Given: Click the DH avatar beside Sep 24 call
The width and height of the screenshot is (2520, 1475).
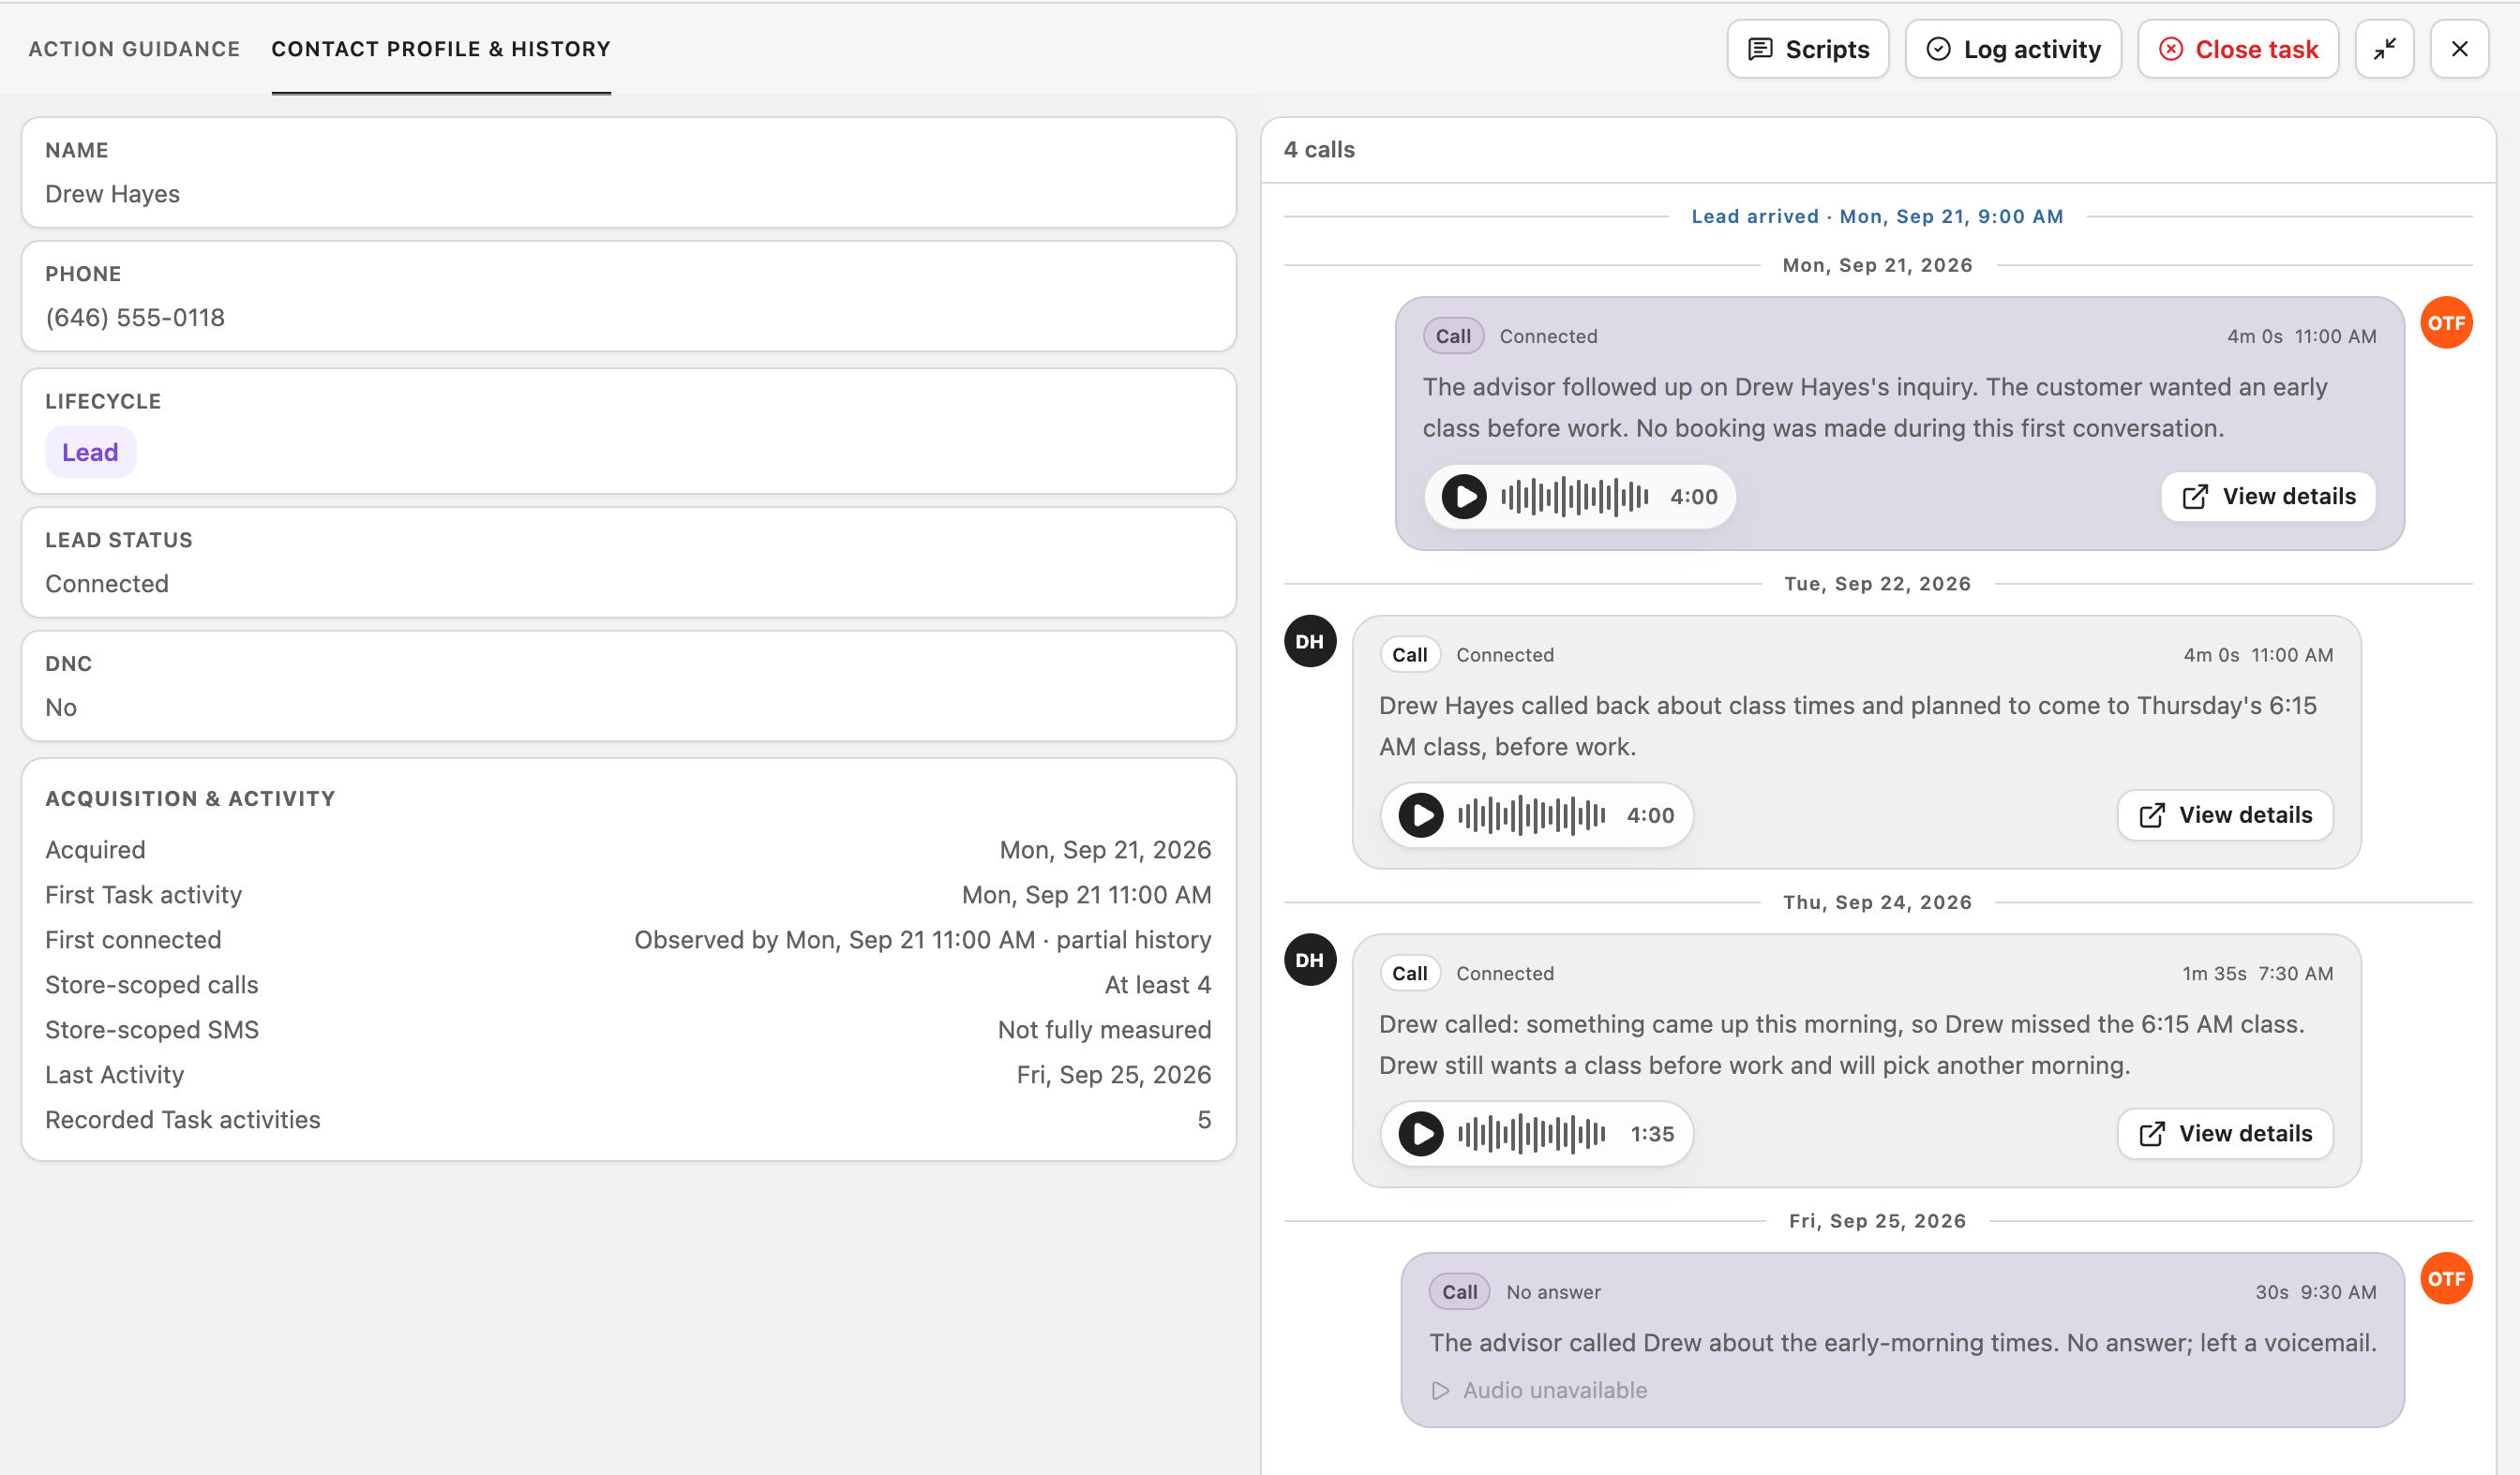Looking at the screenshot, I should pyautogui.click(x=1310, y=961).
